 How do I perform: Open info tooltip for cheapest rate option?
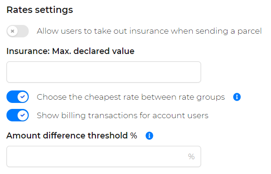click(x=237, y=97)
